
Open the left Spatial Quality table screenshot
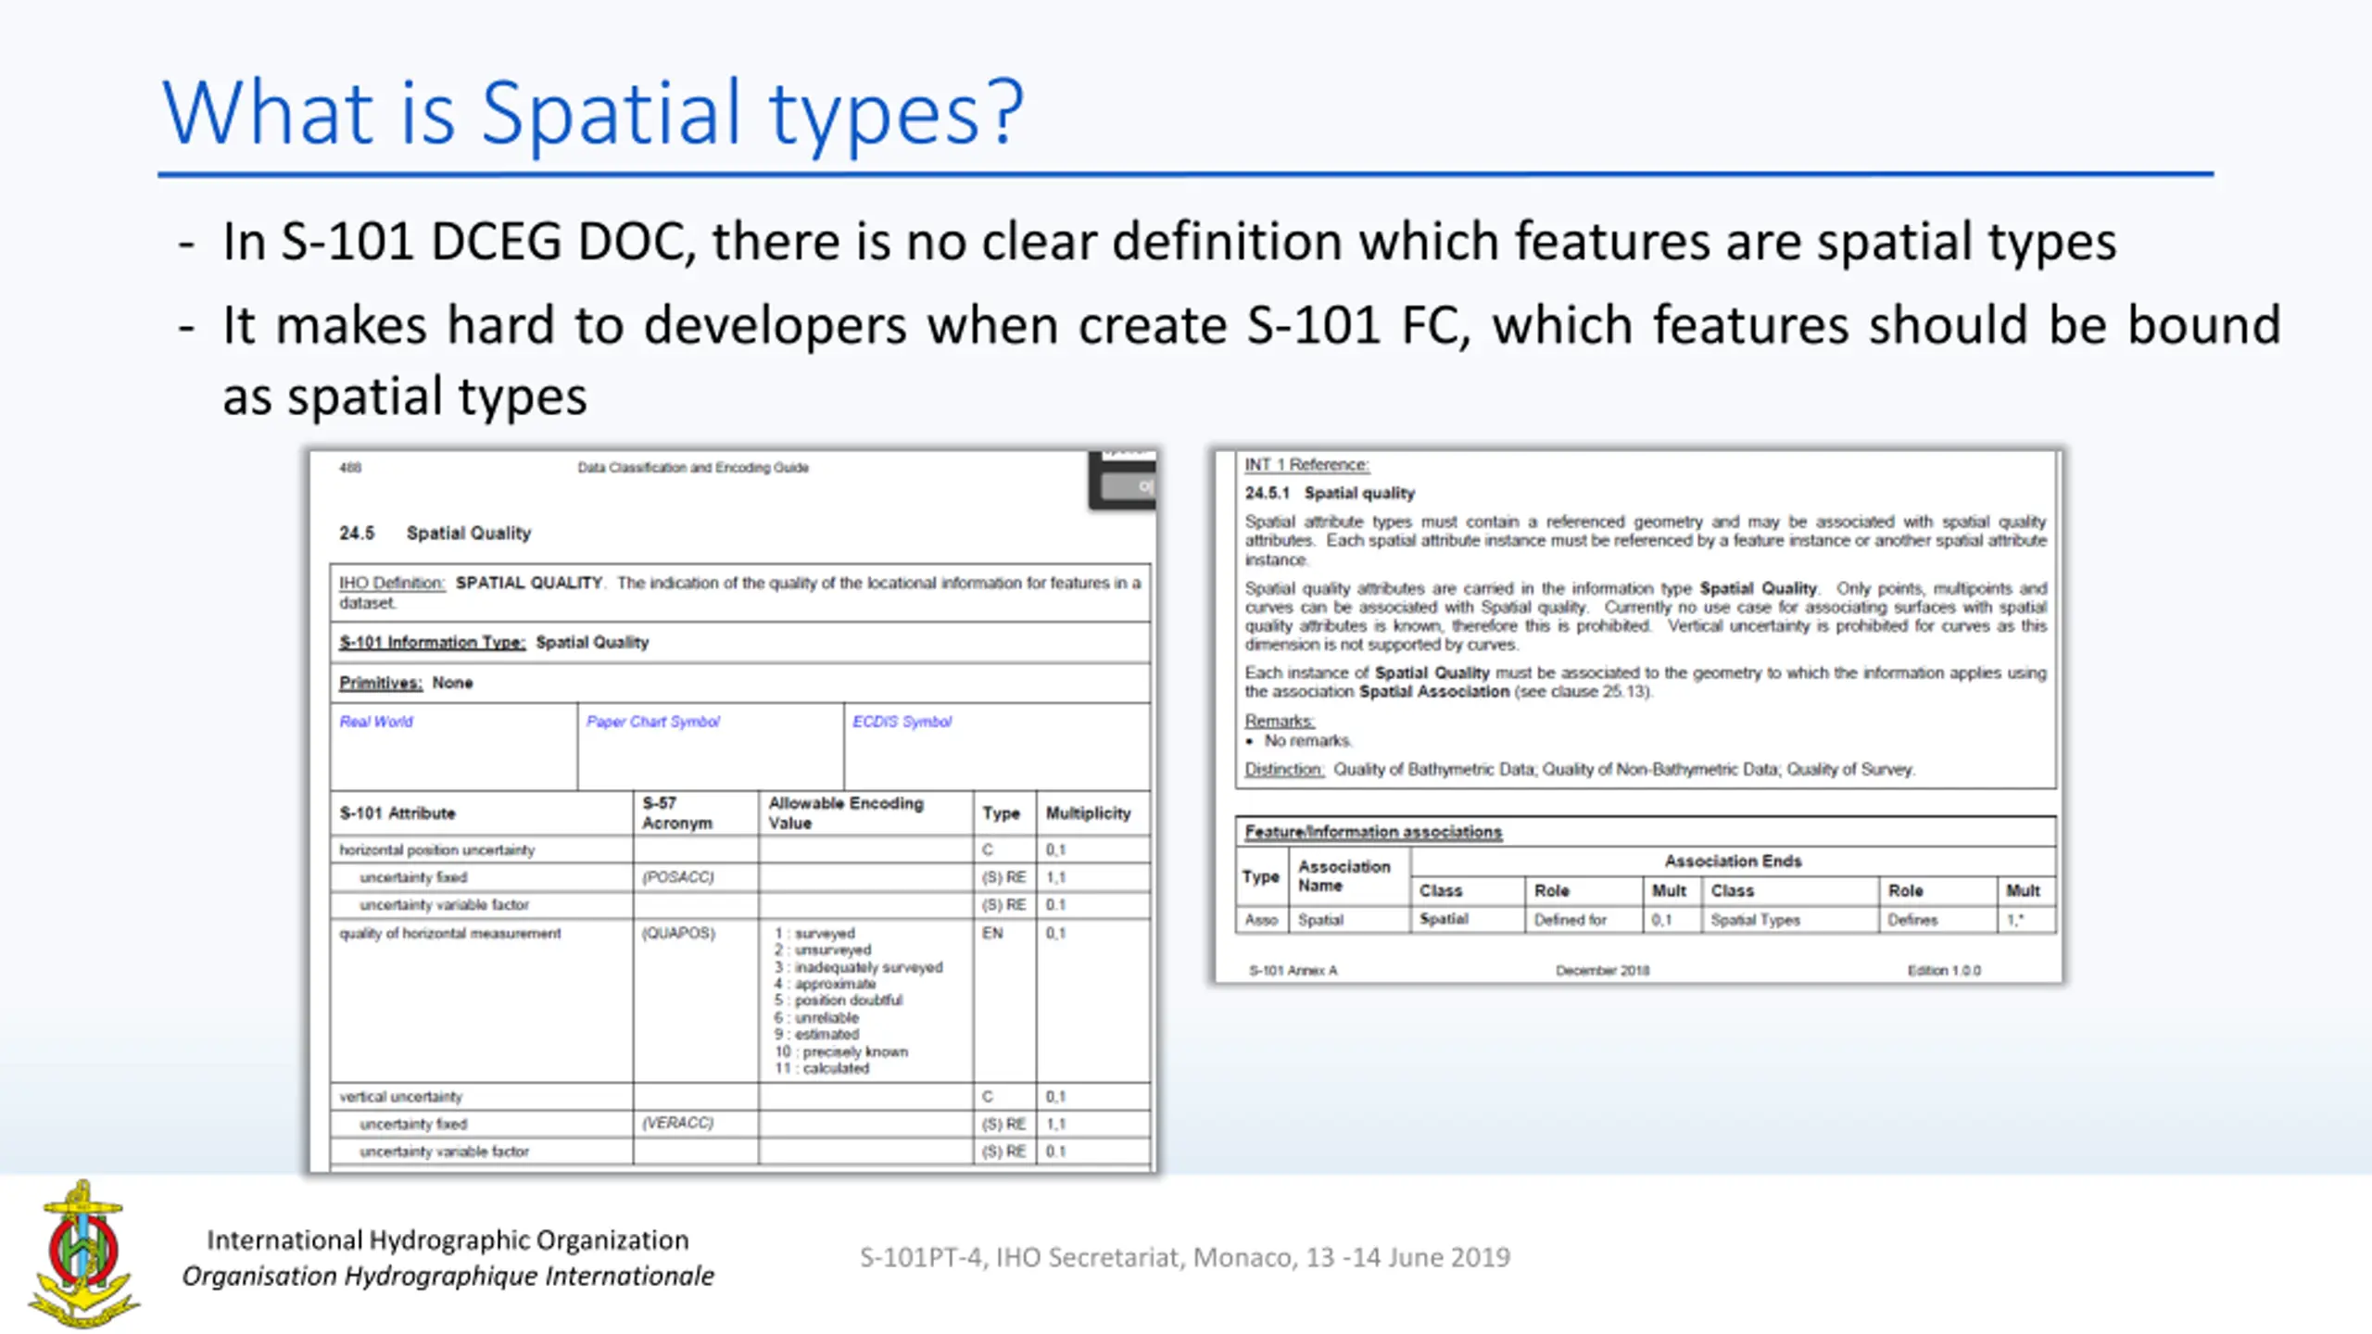pyautogui.click(x=733, y=812)
